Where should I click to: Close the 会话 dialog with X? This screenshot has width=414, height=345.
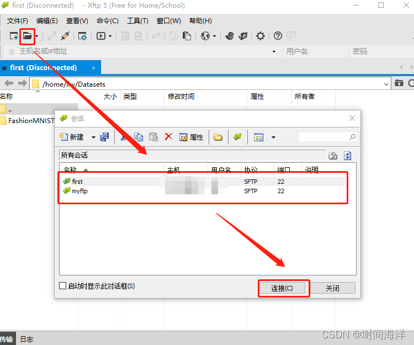[352, 118]
